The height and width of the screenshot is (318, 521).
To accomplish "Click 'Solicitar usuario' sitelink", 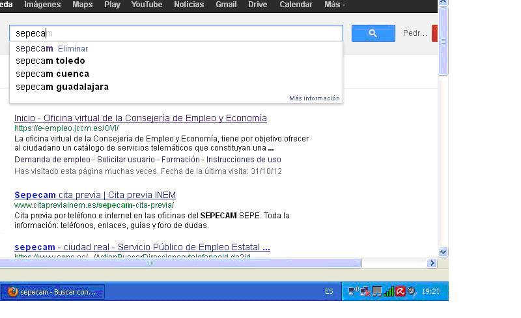I will (x=126, y=160).
